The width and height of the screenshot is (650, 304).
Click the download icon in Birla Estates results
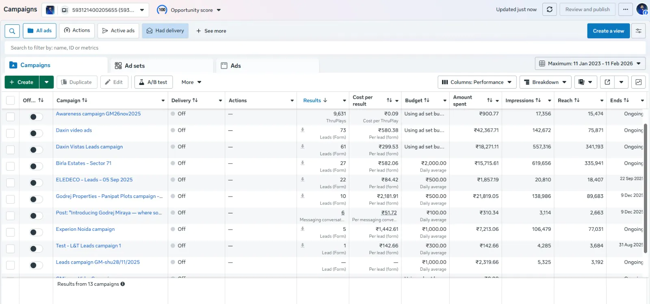(x=303, y=163)
